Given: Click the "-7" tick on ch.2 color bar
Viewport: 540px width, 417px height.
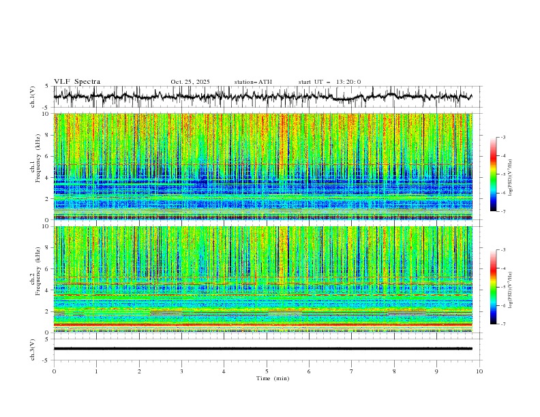Looking at the screenshot, I should [x=503, y=324].
